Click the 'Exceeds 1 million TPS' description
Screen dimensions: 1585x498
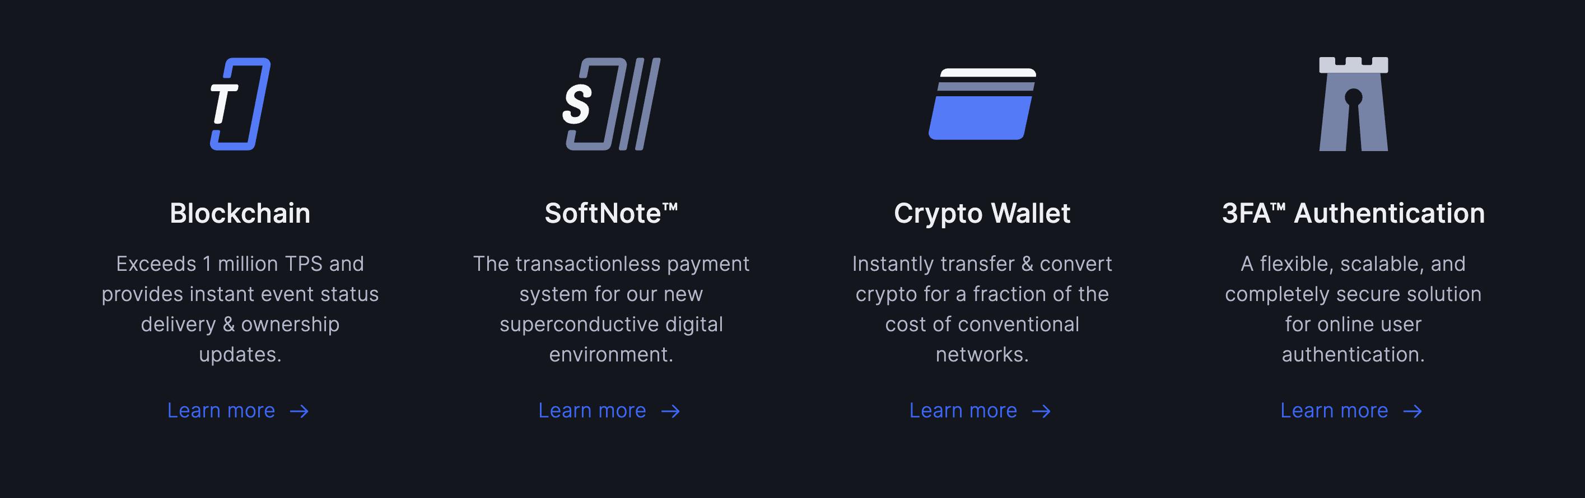[240, 309]
